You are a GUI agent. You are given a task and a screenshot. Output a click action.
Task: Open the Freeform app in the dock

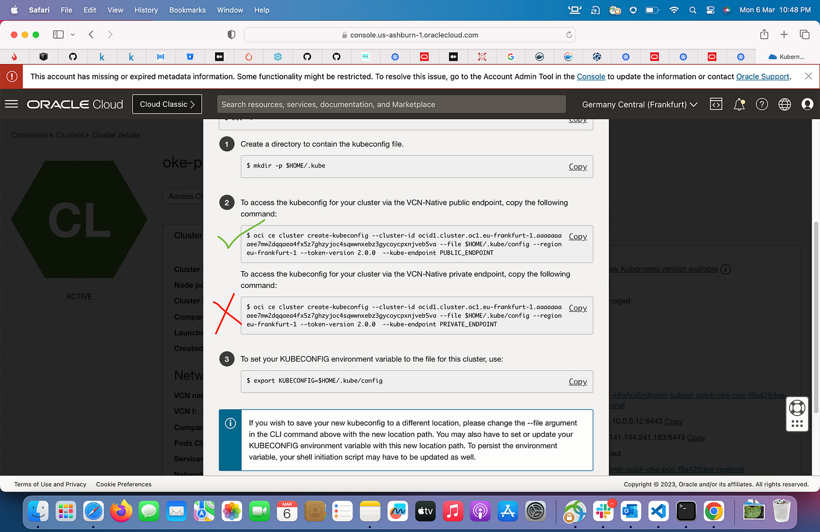click(x=398, y=511)
